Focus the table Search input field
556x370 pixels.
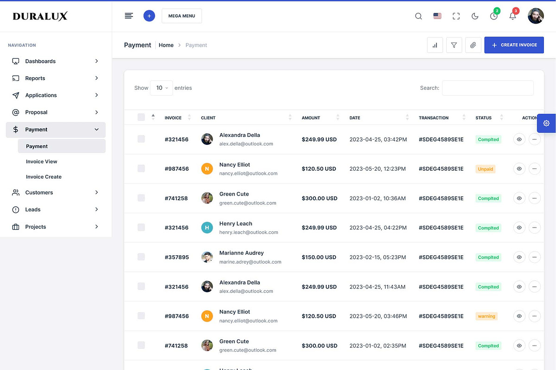487,88
